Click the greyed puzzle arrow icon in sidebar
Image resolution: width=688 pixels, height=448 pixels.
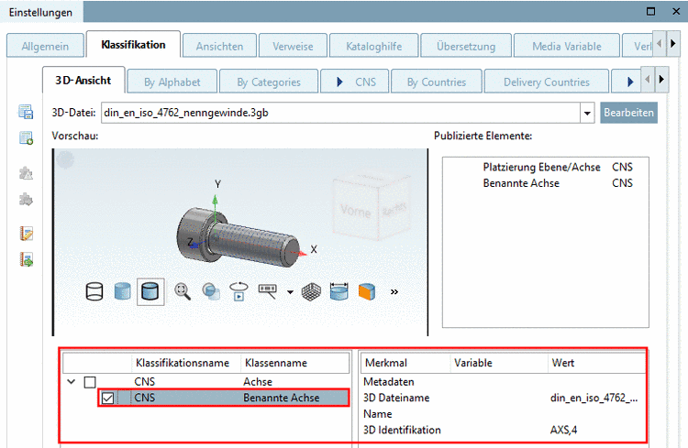tap(26, 200)
